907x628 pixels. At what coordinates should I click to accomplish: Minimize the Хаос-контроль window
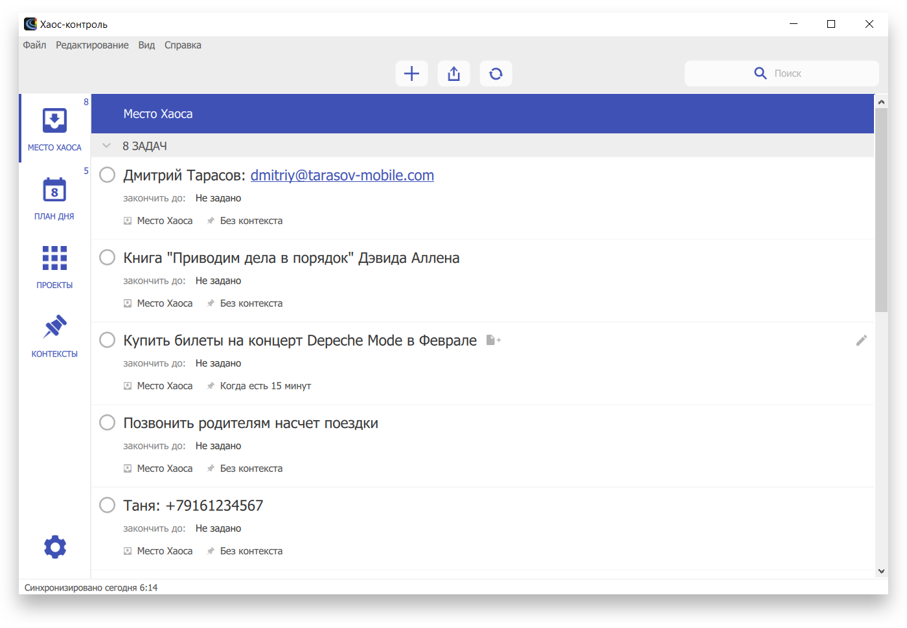pos(794,24)
